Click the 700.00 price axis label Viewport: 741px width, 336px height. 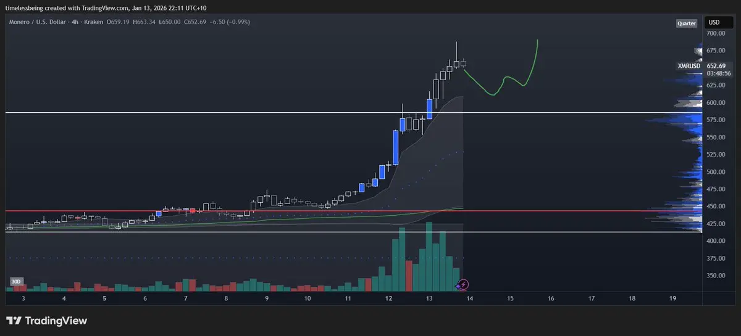click(716, 33)
